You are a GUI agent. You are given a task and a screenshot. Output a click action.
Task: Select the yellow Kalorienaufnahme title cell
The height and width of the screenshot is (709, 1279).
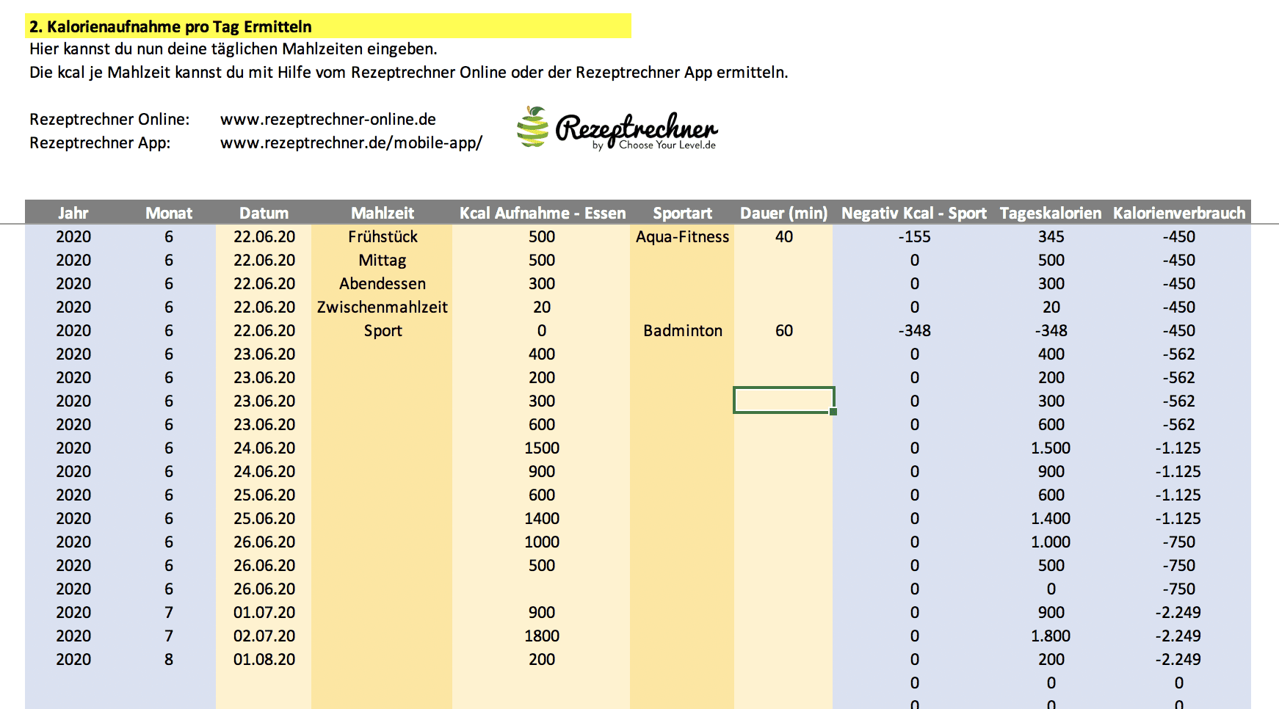328,26
